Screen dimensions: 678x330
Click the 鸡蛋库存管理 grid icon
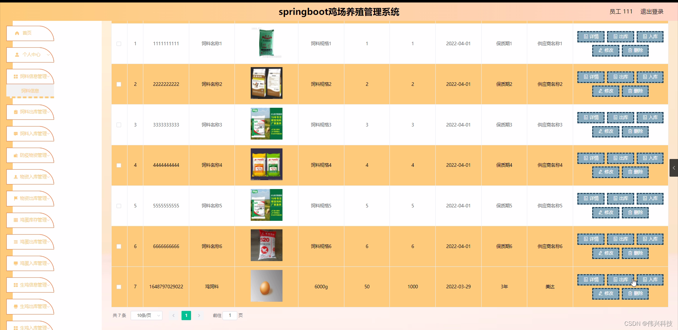(16, 220)
